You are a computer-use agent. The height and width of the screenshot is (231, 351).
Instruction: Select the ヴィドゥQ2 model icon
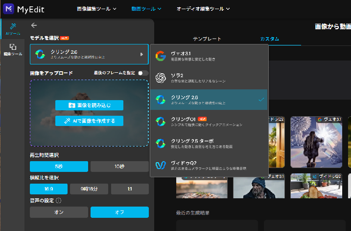160,165
